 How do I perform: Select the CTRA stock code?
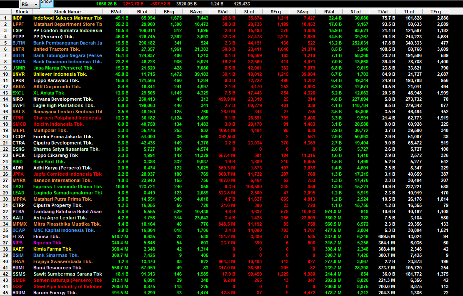click(19, 143)
